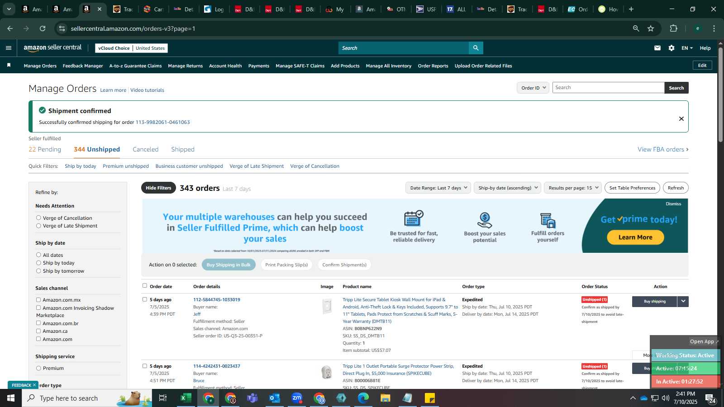Check the Amazon.ca sales channel
This screenshot has width=724, height=407.
[x=38, y=331]
